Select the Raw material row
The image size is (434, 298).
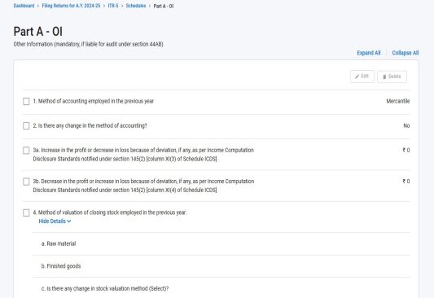pyautogui.click(x=221, y=243)
